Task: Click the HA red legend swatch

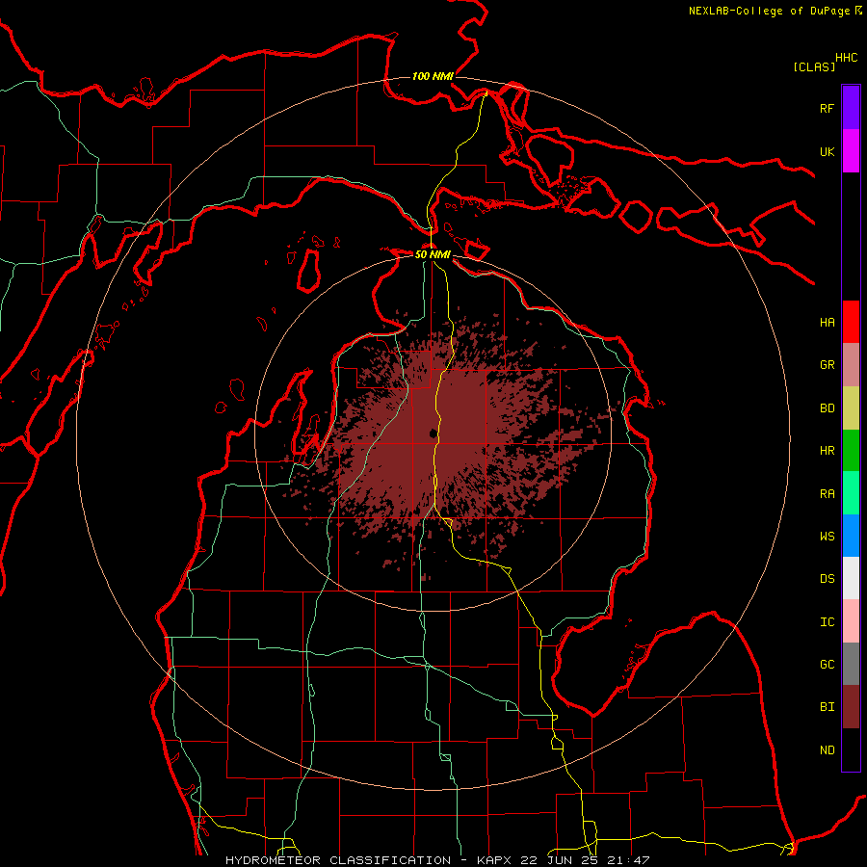Action: (851, 322)
